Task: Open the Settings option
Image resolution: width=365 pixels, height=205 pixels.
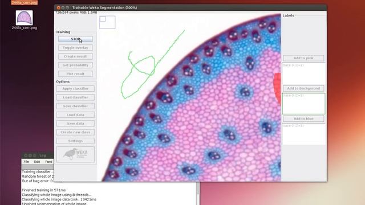Action: 75,141
